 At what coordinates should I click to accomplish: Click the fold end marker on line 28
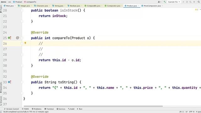tap(22, 54)
